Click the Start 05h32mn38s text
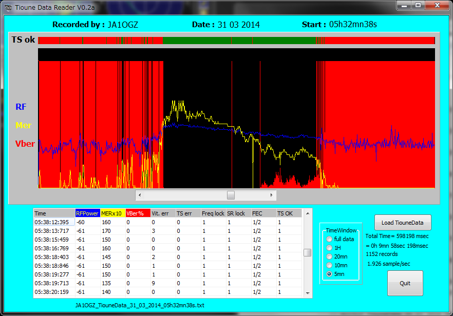This screenshot has height=316, width=453. [339, 25]
